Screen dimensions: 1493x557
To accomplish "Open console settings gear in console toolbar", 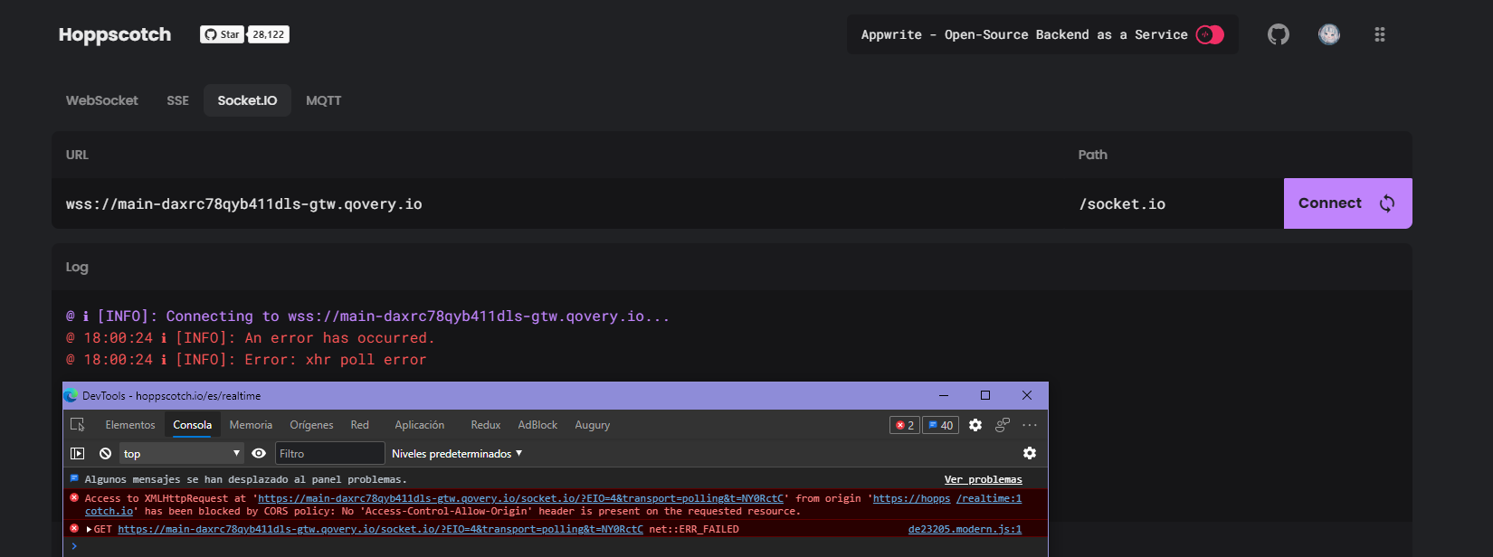I will (1030, 453).
